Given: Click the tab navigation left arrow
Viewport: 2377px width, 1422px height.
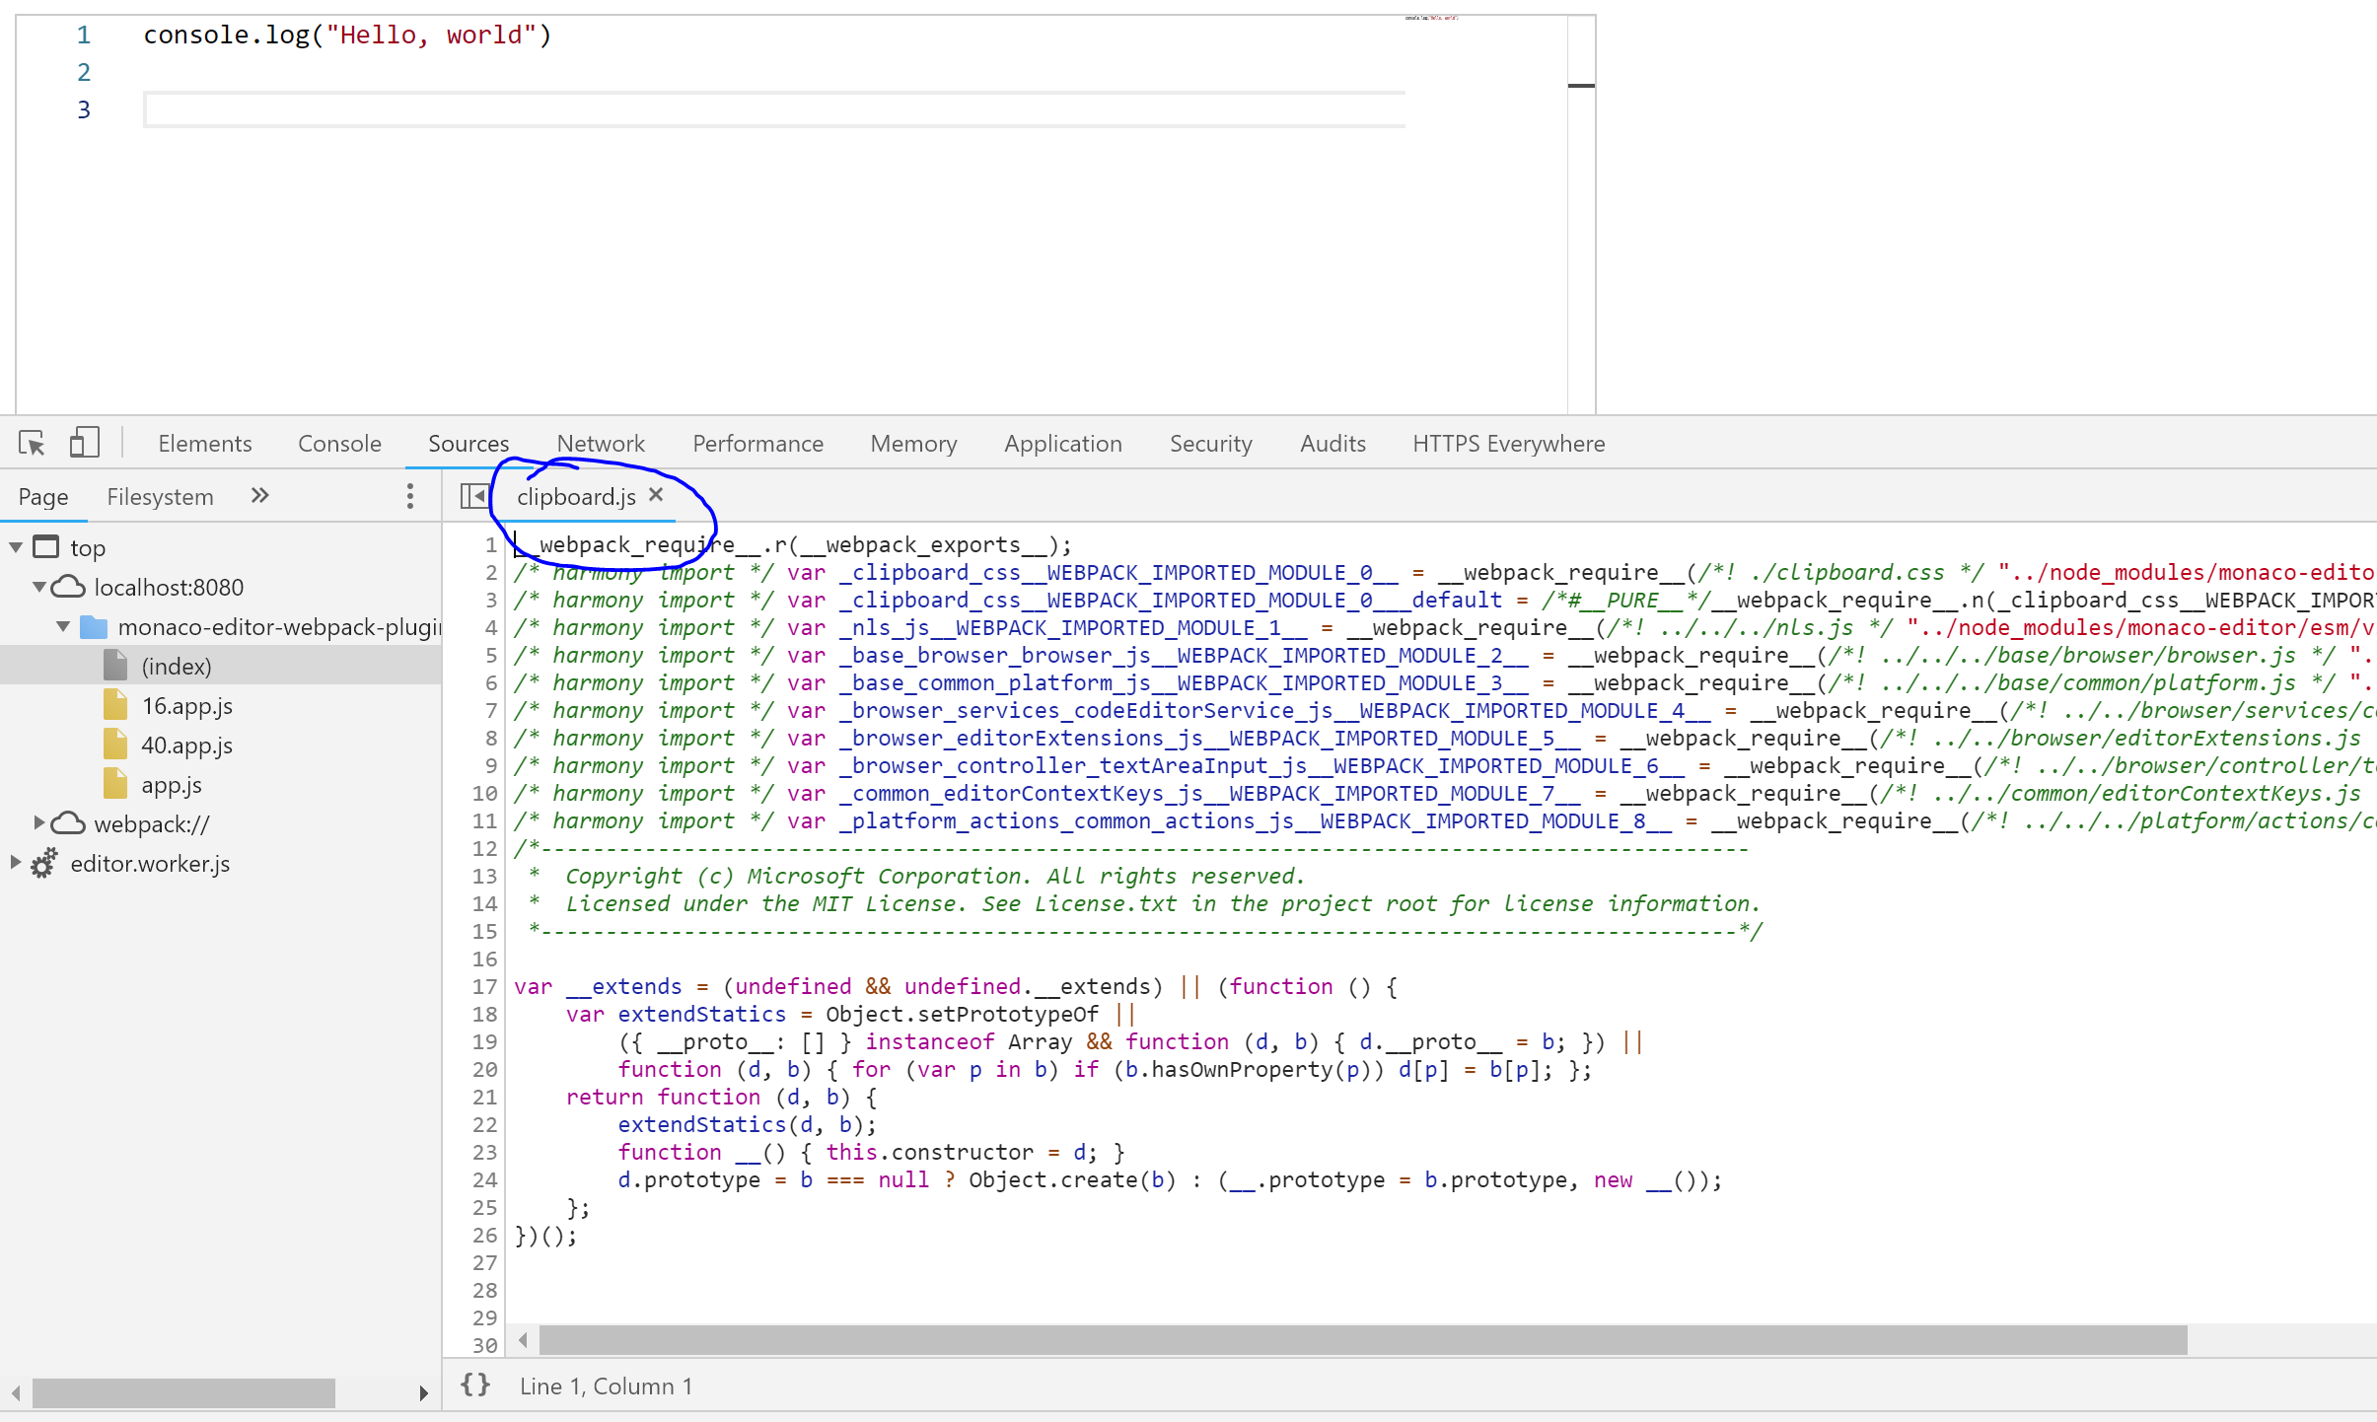Looking at the screenshot, I should (474, 496).
